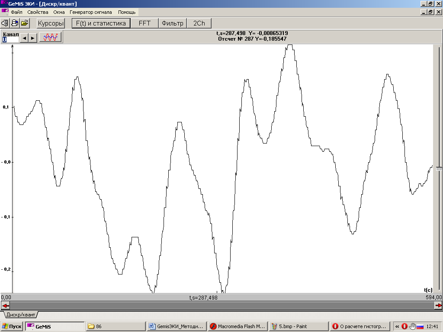Switch to Macromedia Flash taskbar item
The width and height of the screenshot is (443, 332).
(x=238, y=326)
